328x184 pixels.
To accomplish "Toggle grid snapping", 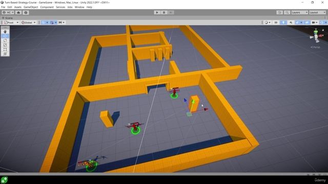I will (x=52, y=22).
